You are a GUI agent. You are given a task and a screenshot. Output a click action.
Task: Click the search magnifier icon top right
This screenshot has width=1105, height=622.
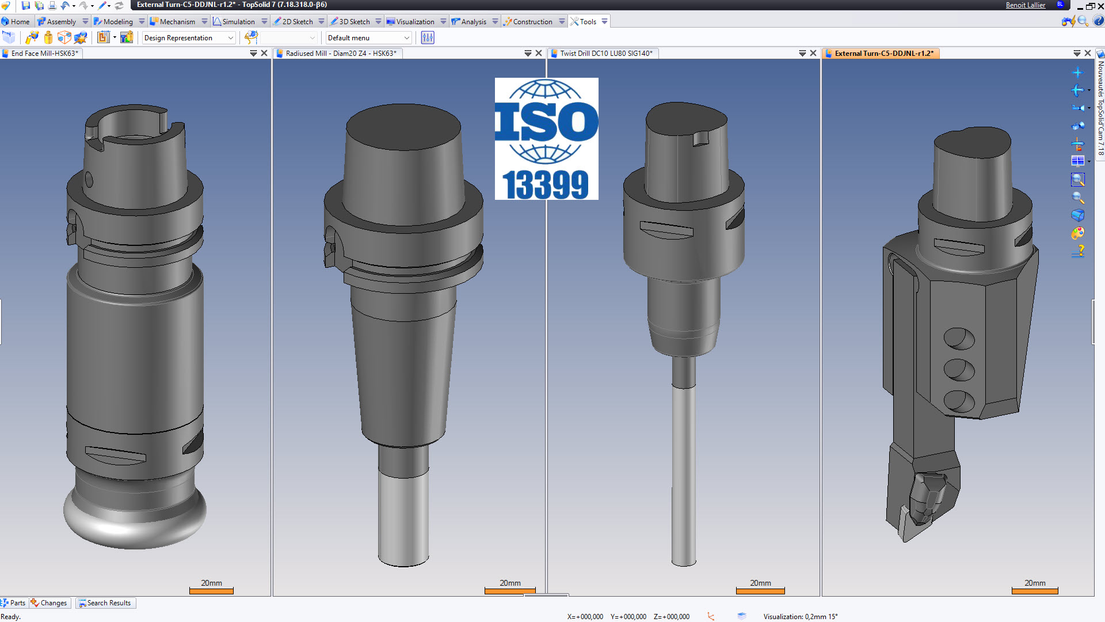pyautogui.click(x=1083, y=21)
